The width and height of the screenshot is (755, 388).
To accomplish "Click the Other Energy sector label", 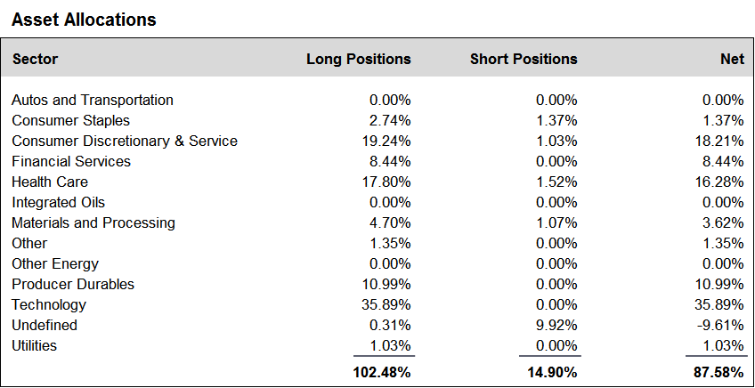I will click(x=55, y=263).
